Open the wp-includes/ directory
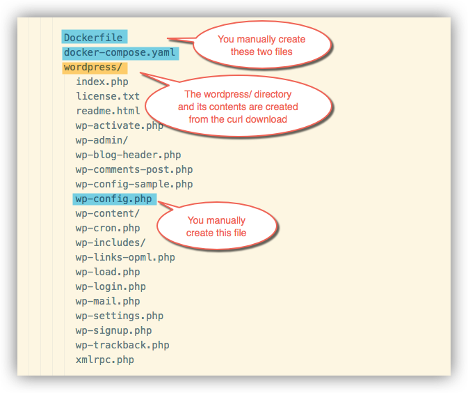This screenshot has width=468, height=393. tap(111, 242)
